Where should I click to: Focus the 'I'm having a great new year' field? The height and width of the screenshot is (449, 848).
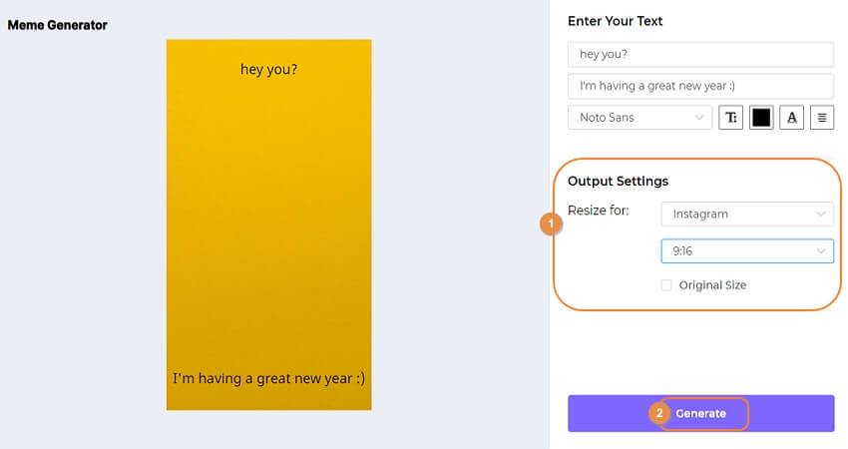pyautogui.click(x=701, y=86)
